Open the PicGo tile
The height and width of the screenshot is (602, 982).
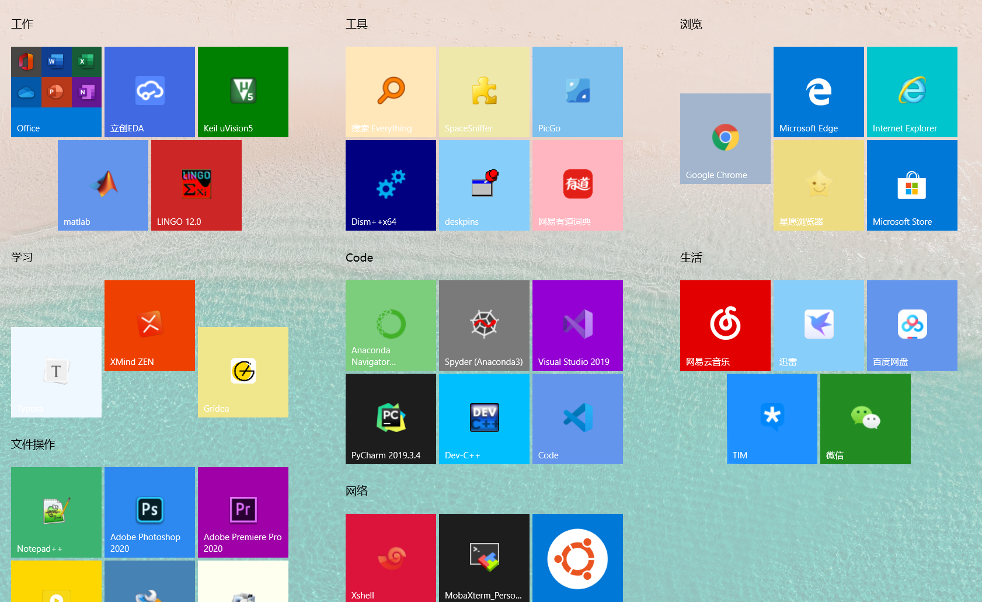[577, 92]
